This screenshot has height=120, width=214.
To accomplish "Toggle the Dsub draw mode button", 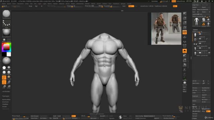I will tap(131, 6).
